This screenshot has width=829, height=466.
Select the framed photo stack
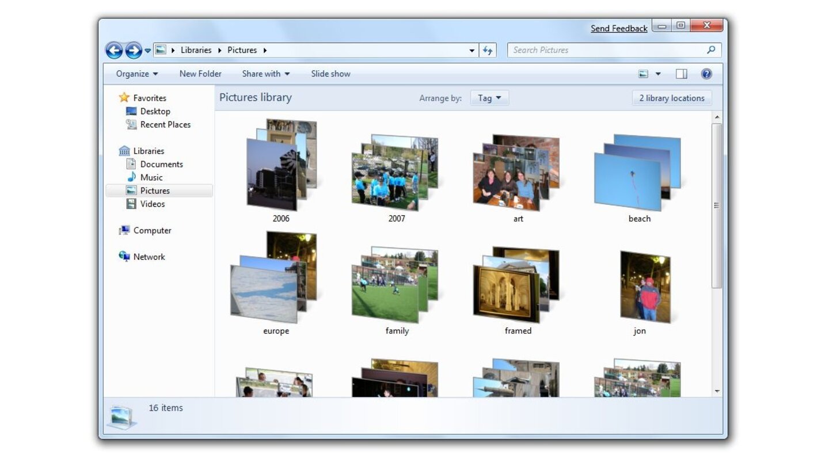coord(516,284)
